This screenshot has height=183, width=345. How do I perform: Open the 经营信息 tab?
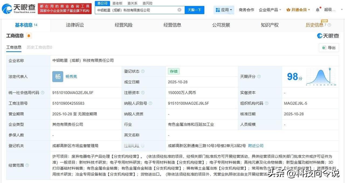click(172, 25)
